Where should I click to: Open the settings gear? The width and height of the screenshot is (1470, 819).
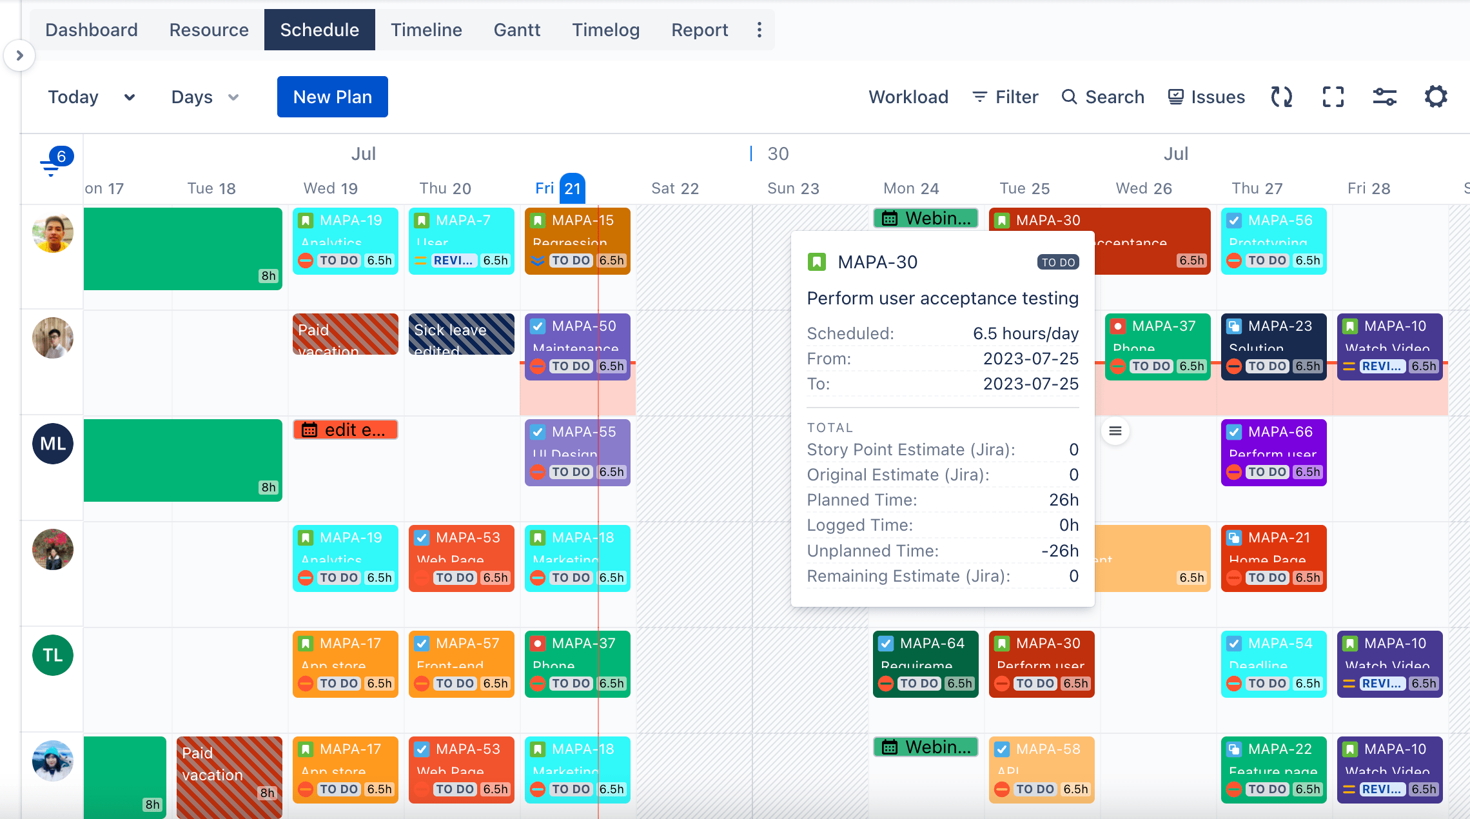1436,97
